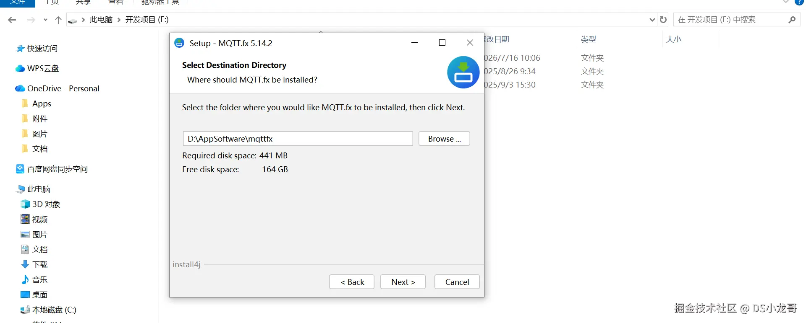Open the 音乐 folder in the sidebar
The height and width of the screenshot is (323, 806).
pyautogui.click(x=34, y=279)
